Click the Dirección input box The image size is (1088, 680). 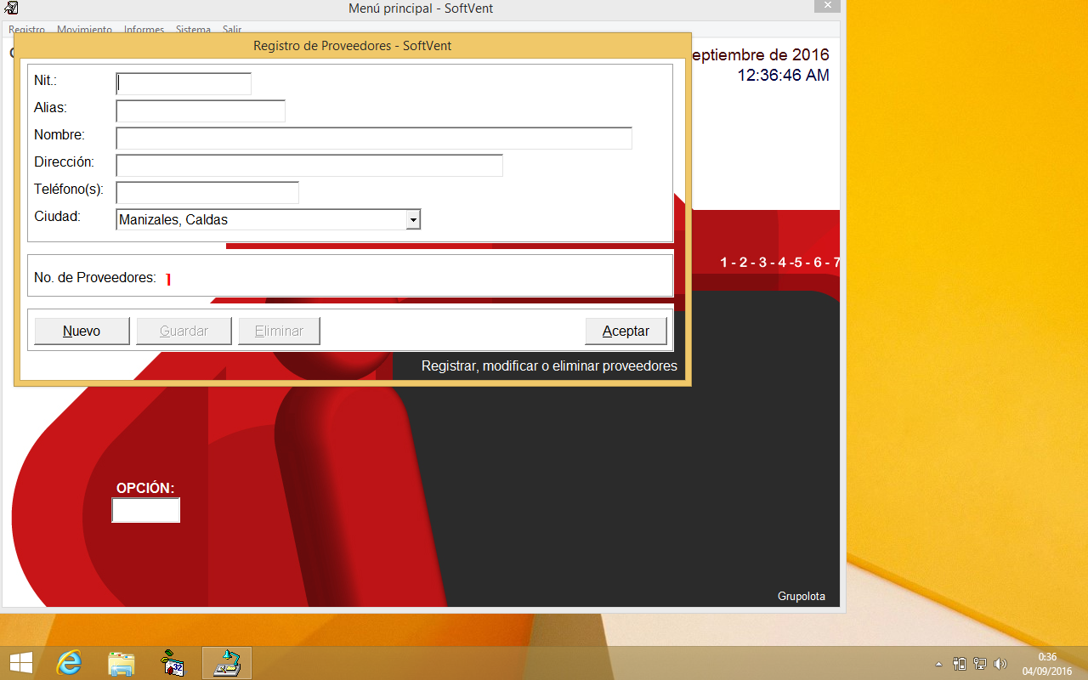point(309,166)
